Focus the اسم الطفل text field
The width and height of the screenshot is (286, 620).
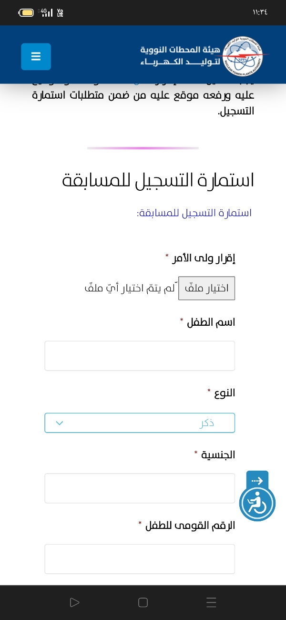(140, 356)
